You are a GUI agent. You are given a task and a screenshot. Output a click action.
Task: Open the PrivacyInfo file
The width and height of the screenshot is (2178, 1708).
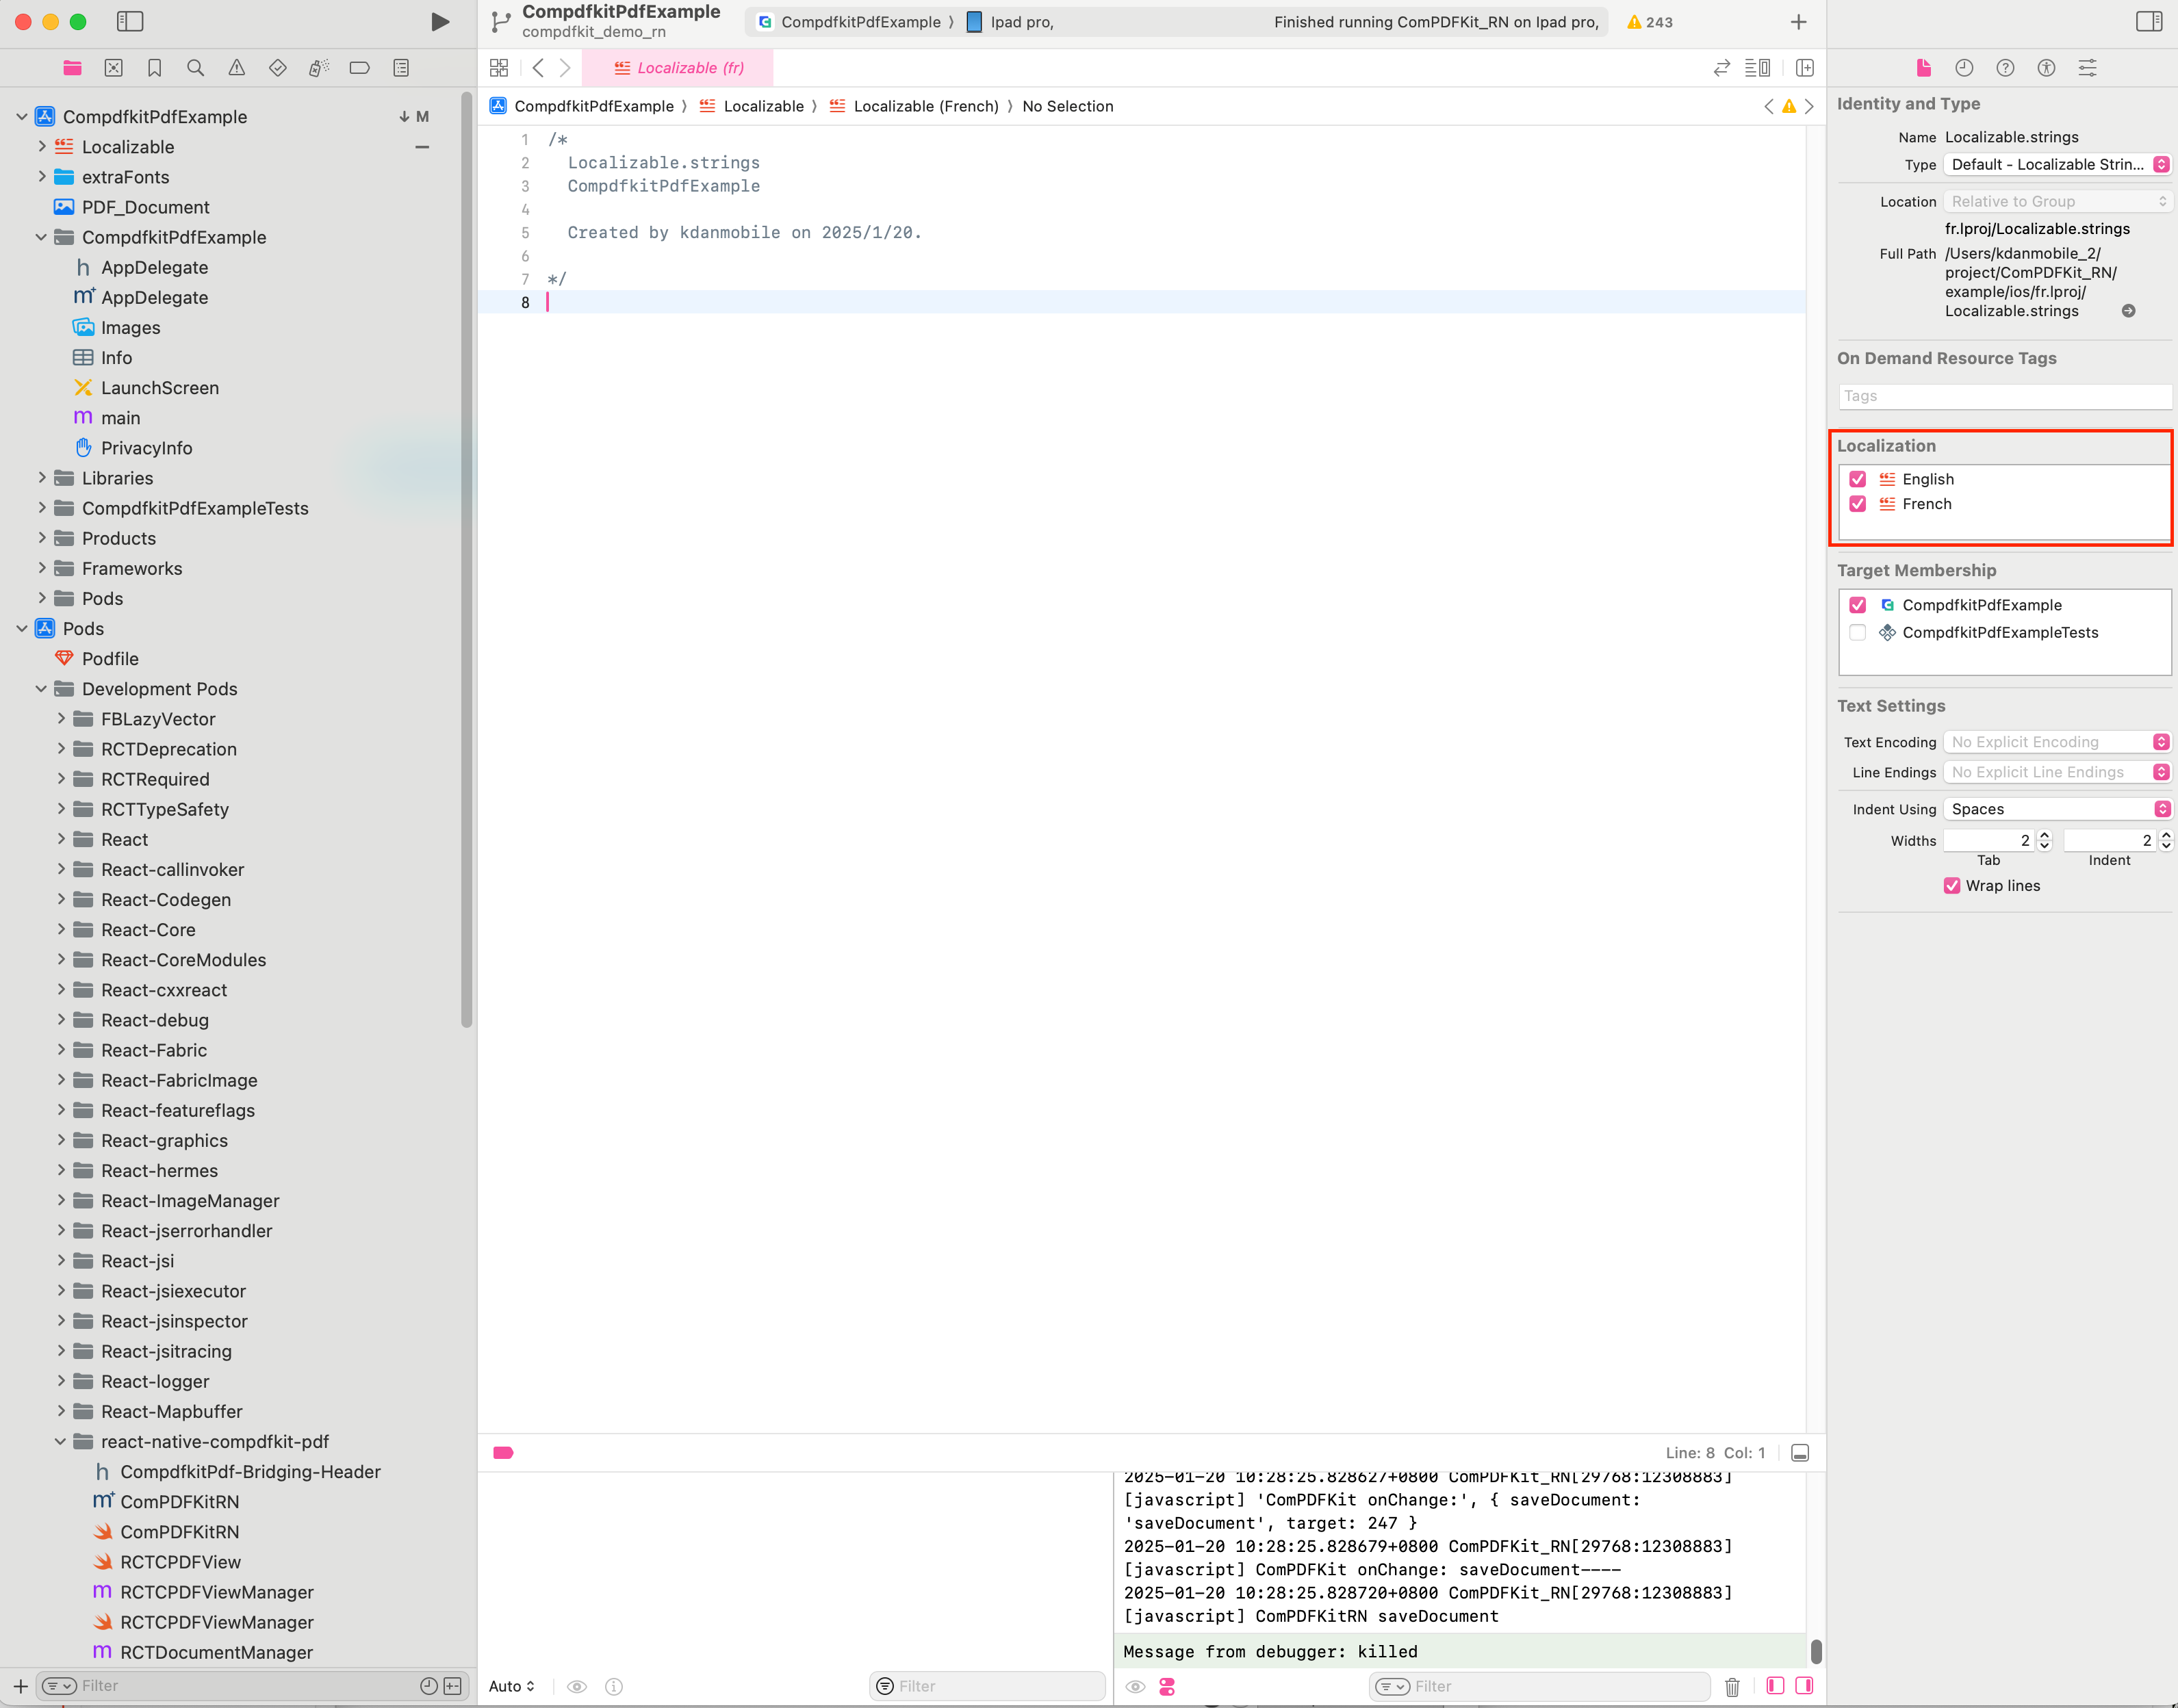click(146, 448)
